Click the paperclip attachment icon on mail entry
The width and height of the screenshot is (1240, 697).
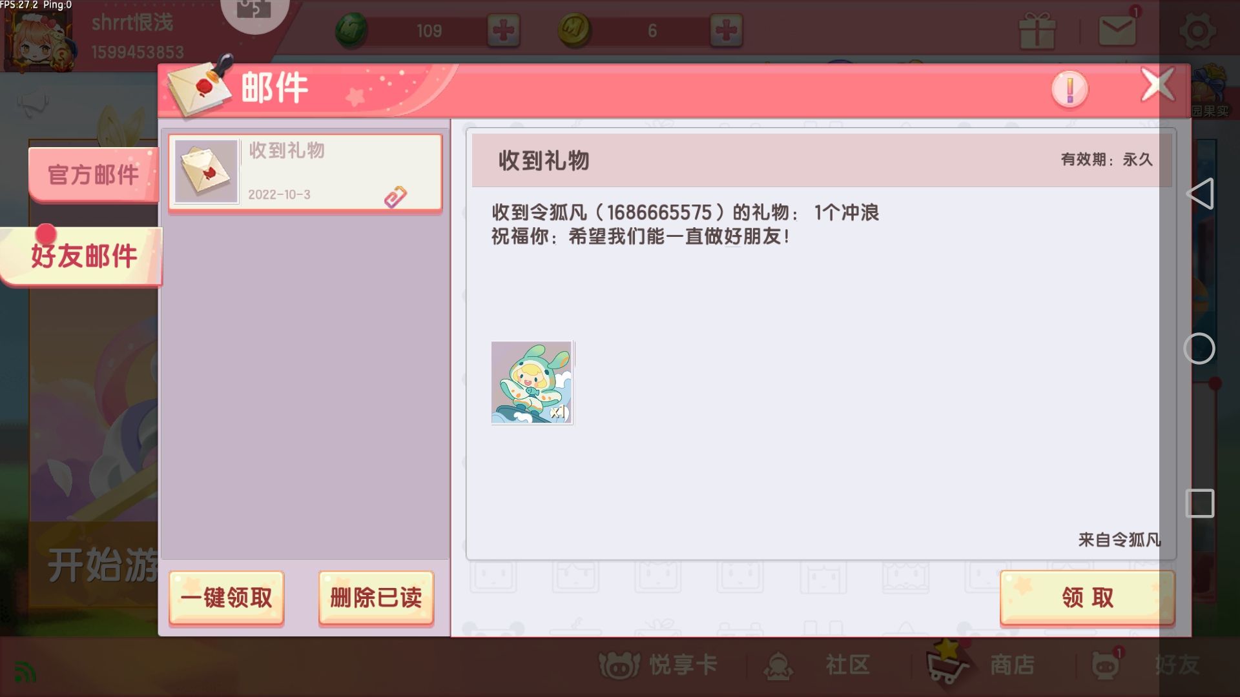point(395,197)
